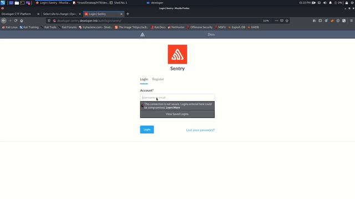Open the page actions three-dot menu

(x=276, y=21)
